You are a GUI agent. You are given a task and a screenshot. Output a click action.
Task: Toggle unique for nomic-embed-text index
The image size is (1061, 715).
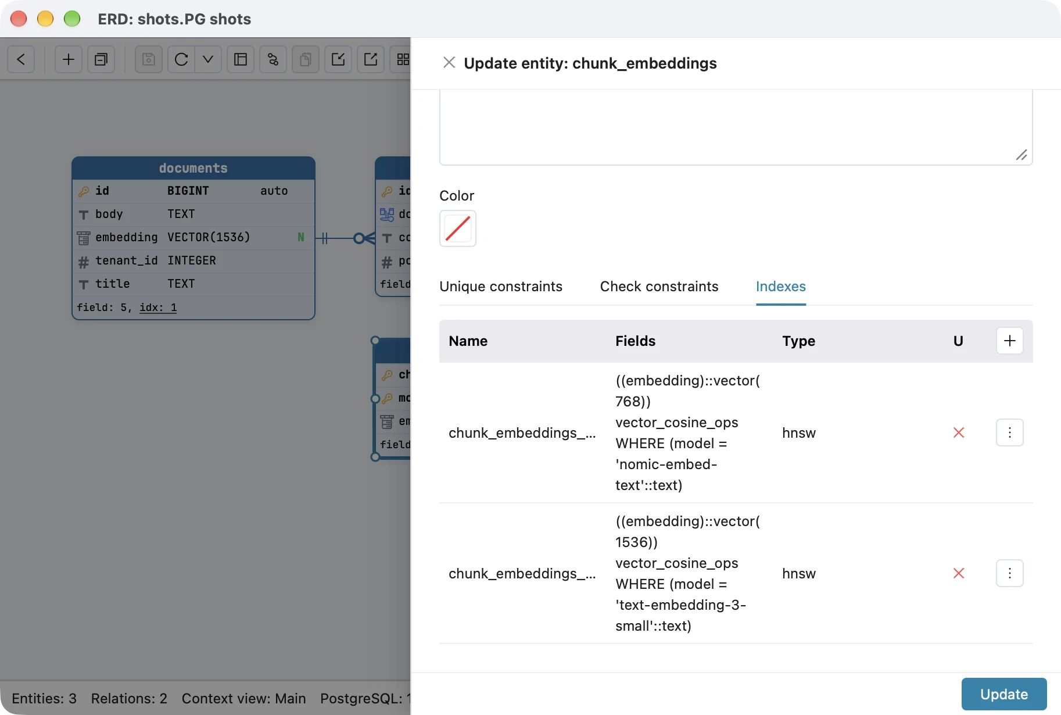[x=959, y=432]
